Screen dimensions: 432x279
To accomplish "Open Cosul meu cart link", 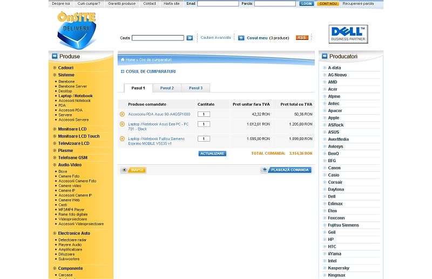I will click(x=257, y=38).
